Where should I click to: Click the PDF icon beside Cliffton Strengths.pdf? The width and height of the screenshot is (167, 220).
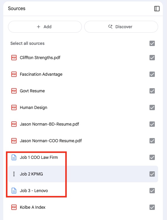[x=14, y=58]
